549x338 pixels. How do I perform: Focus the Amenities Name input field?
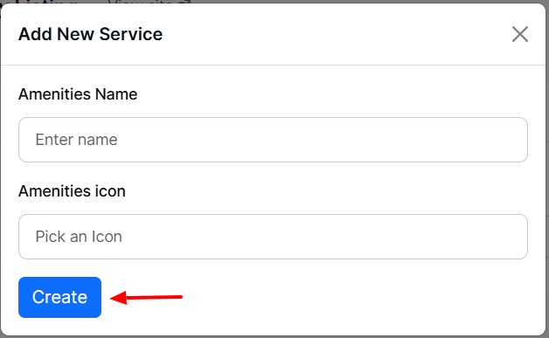coord(273,140)
